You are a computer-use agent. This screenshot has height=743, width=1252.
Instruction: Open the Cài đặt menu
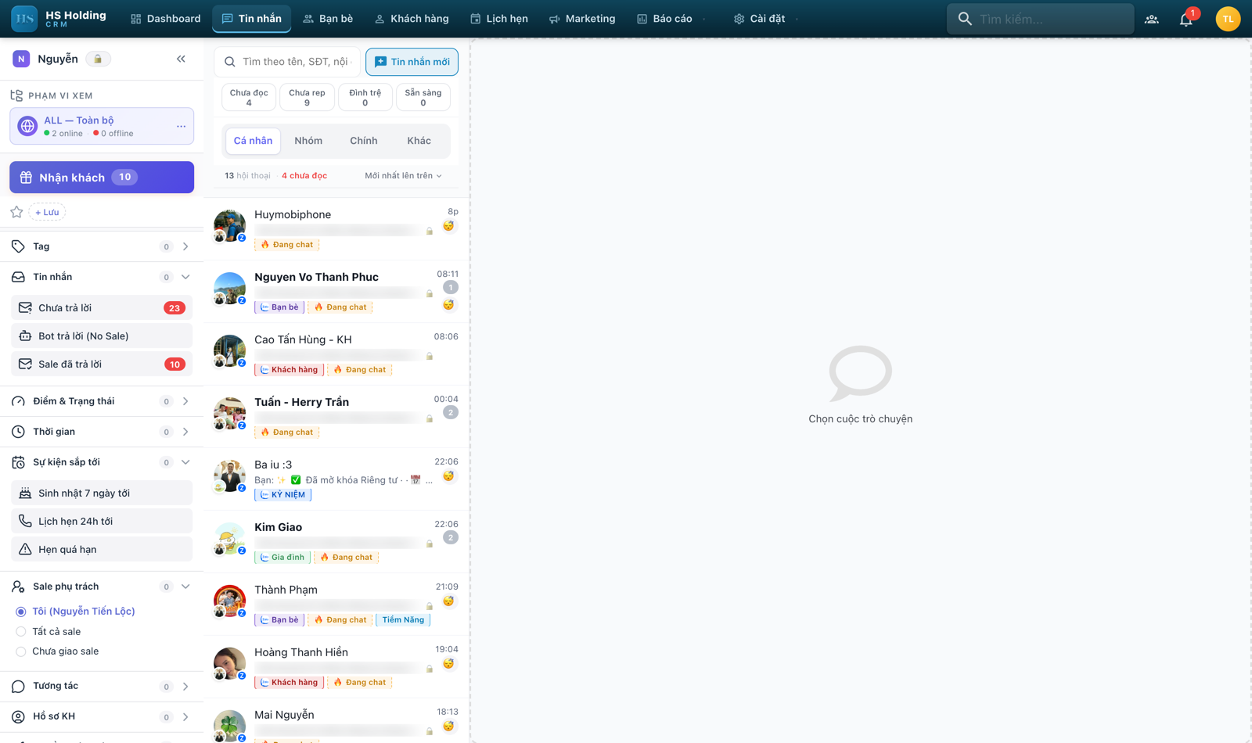tap(765, 19)
